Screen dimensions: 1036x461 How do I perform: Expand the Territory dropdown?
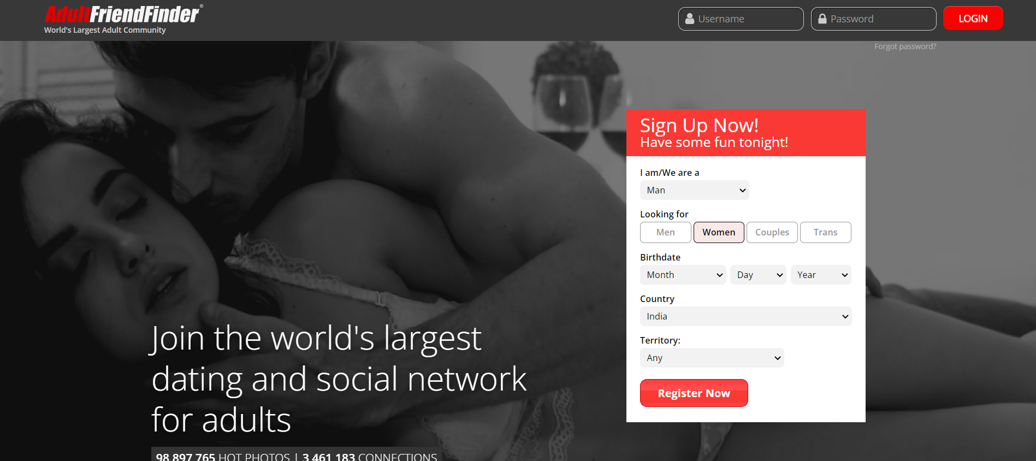coord(712,358)
